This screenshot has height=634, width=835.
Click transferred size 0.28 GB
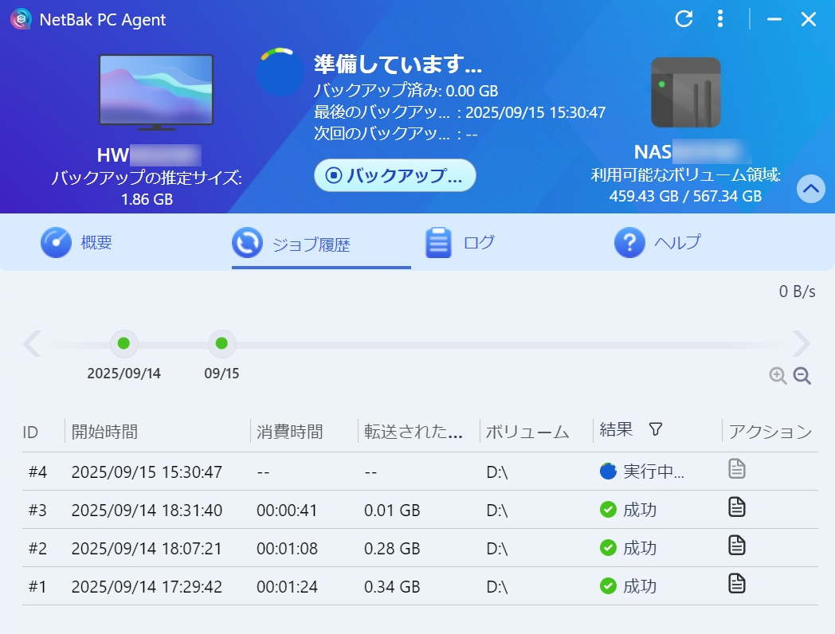point(392,548)
